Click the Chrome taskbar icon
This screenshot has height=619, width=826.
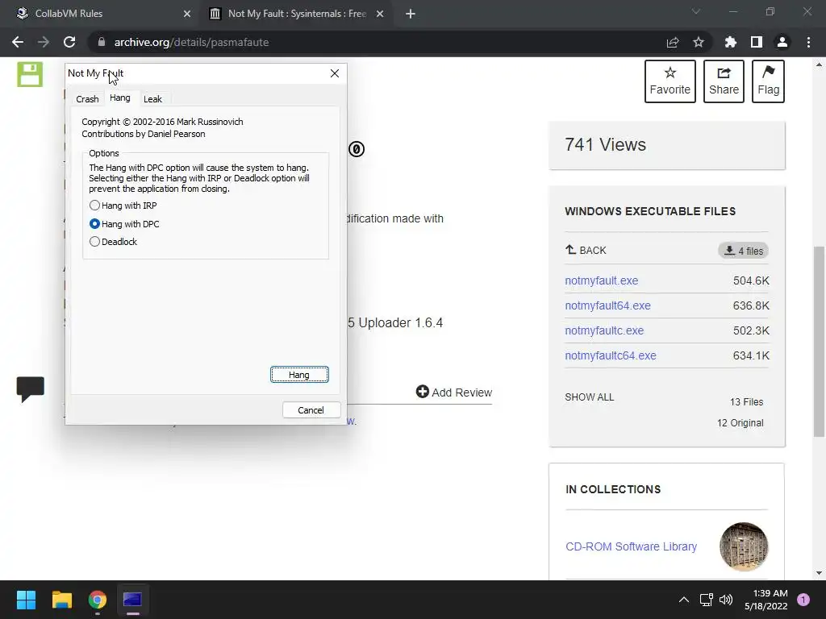[x=98, y=600]
